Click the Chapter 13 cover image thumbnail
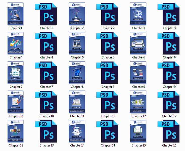185x151 pixels. [x=15, y=131]
